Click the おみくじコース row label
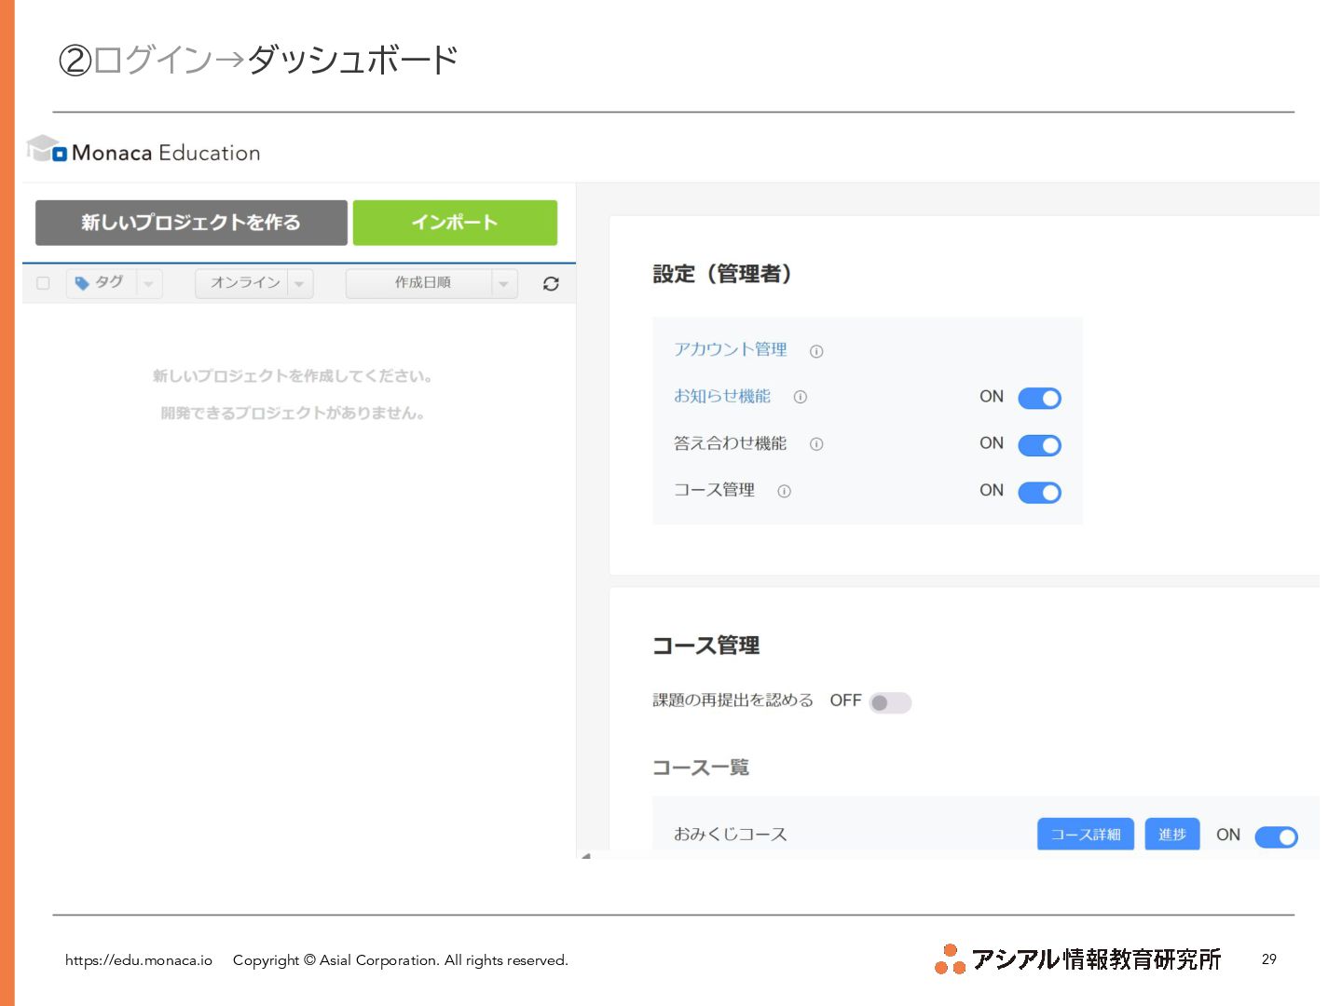Screen dimensions: 1342x1006 pos(731,835)
